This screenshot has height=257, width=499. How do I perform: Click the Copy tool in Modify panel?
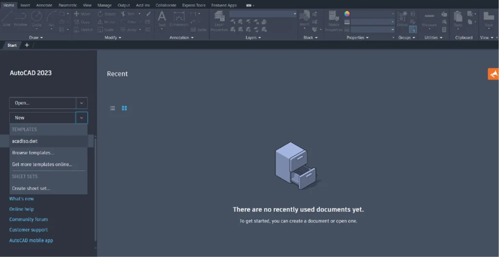click(82, 22)
